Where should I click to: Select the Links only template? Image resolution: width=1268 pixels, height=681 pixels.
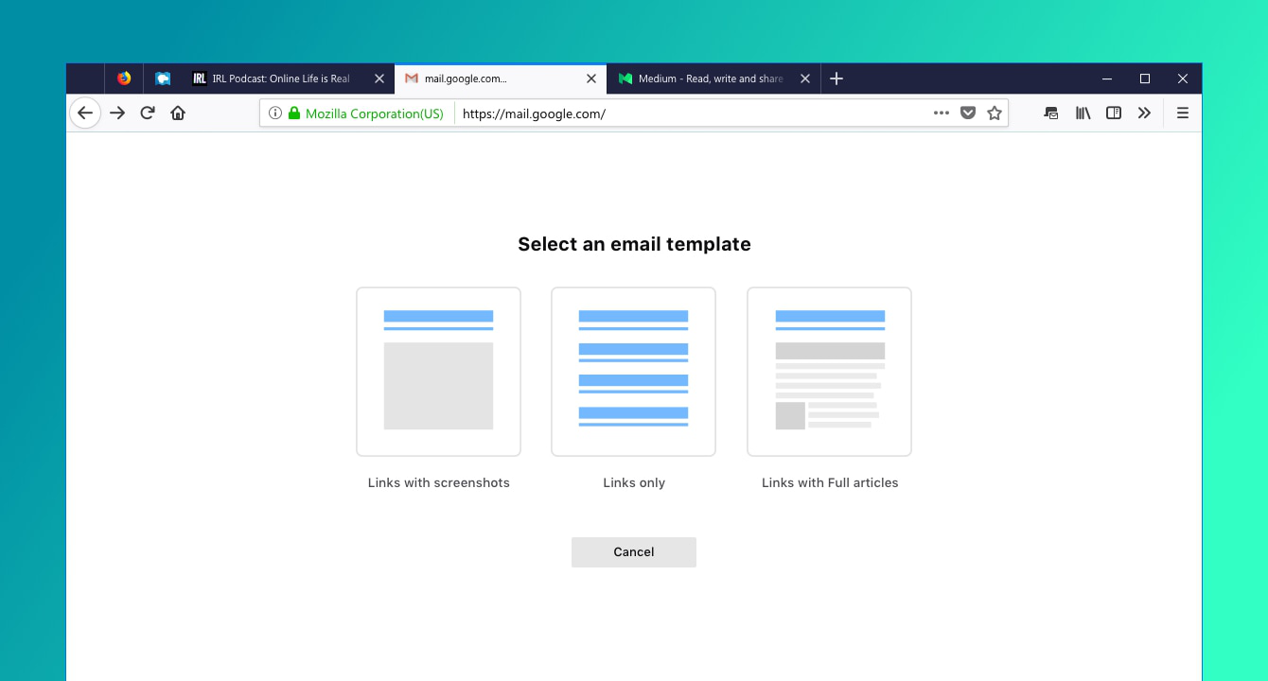pyautogui.click(x=633, y=371)
